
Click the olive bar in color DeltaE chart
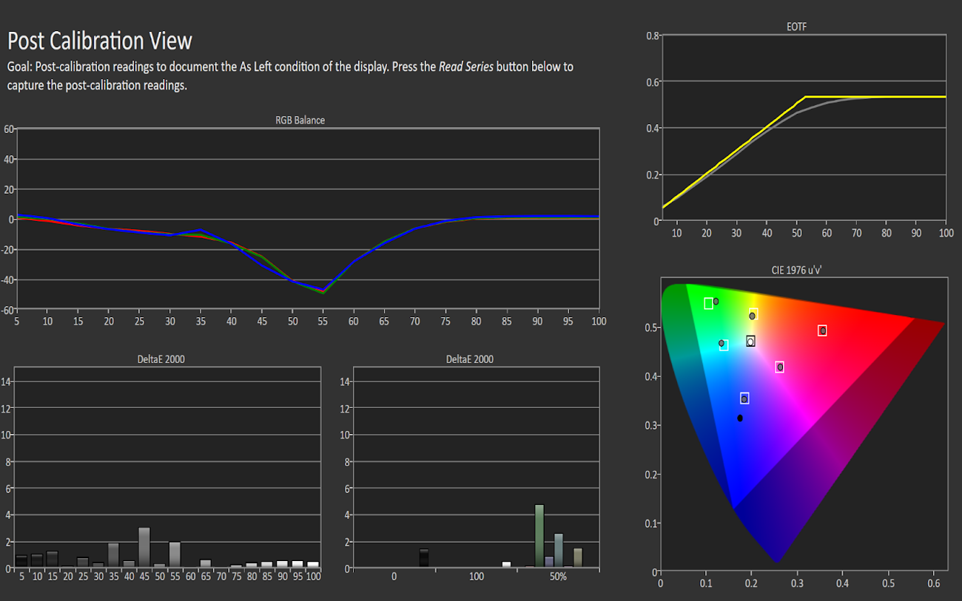pyautogui.click(x=578, y=557)
